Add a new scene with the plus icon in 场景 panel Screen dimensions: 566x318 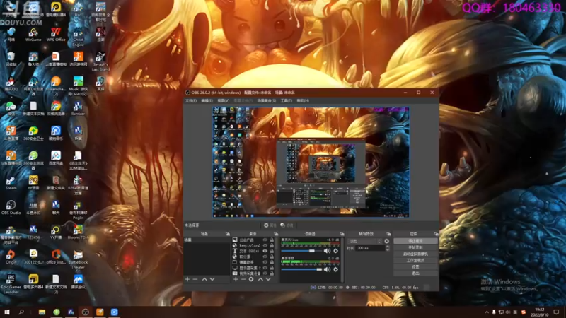pos(187,279)
